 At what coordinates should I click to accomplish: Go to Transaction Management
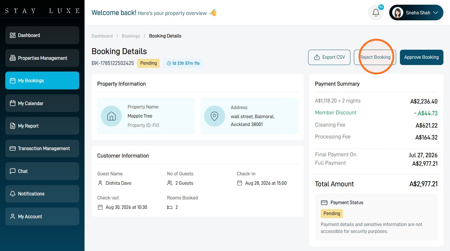tap(42, 148)
